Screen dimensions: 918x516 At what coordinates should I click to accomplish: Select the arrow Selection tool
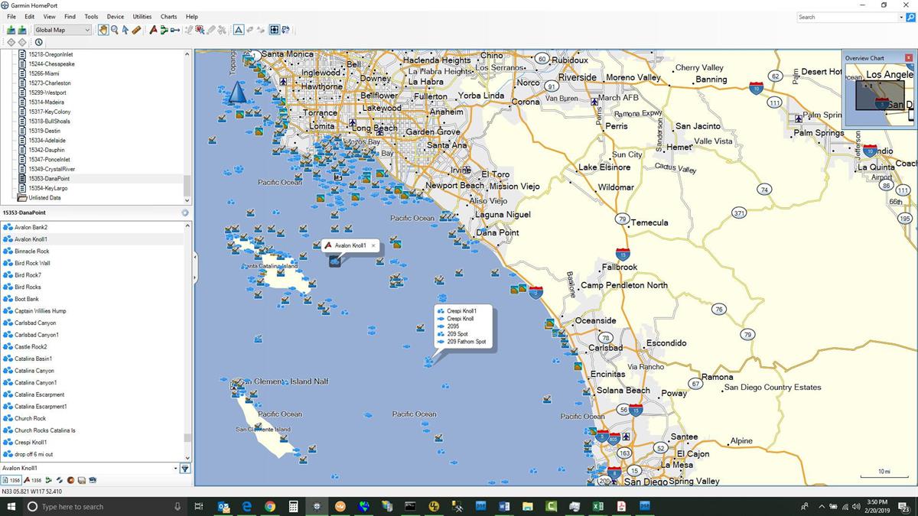click(125, 30)
